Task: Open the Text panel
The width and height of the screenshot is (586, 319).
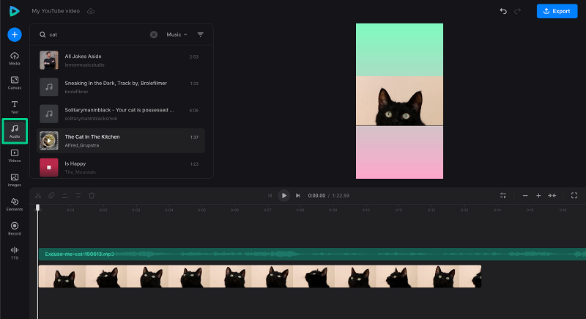Action: click(x=15, y=107)
